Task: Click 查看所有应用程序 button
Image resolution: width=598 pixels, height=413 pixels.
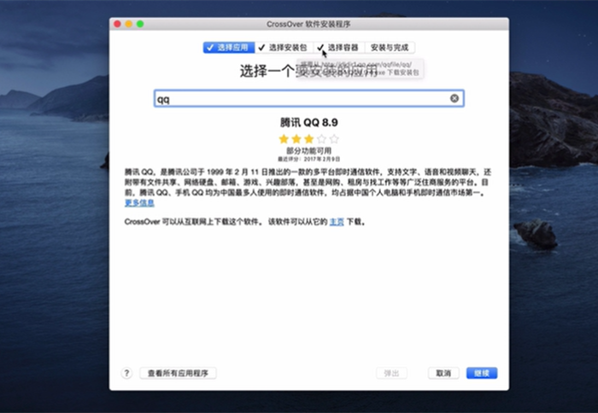Action: point(178,373)
